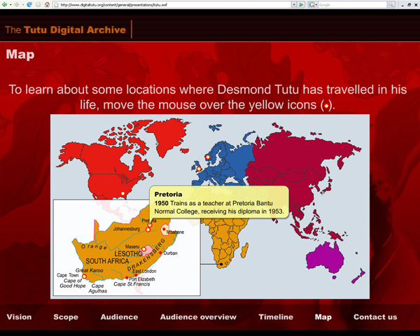
Task: Click the browser home icon
Action: tap(47, 4)
